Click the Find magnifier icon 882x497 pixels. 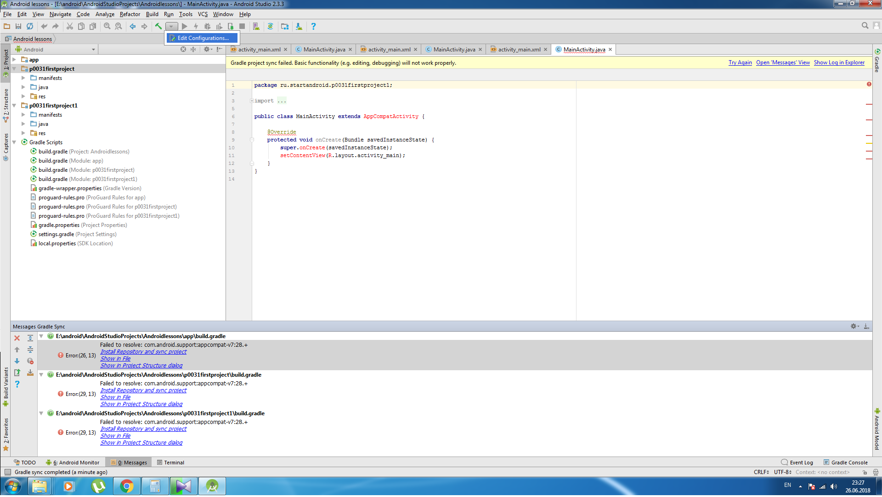107,27
